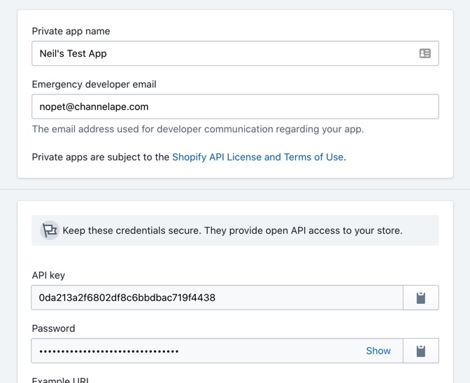470x383 pixels.
Task: Click the Private app name label
Action: (71, 32)
